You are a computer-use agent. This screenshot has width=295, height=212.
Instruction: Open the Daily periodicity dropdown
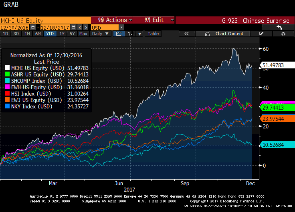100,34
